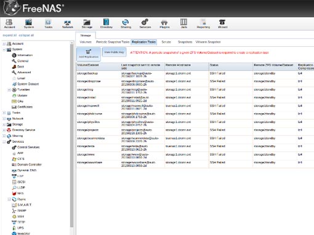Image resolution: width=314 pixels, height=235 pixels.
Task: Select the Replication Tasks tab
Action: (143, 42)
